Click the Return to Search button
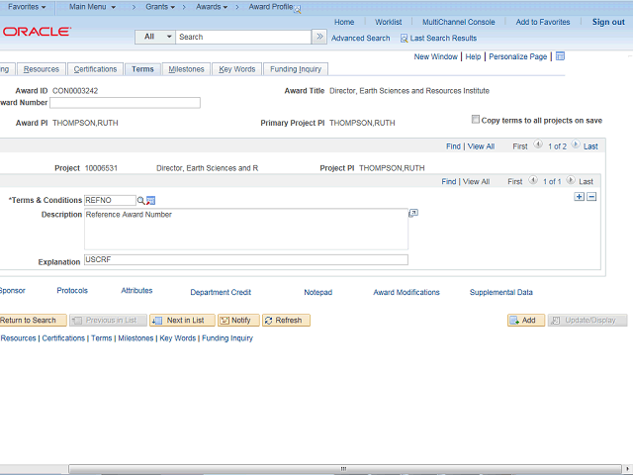Viewport: 633px width, 475px height. (x=33, y=321)
